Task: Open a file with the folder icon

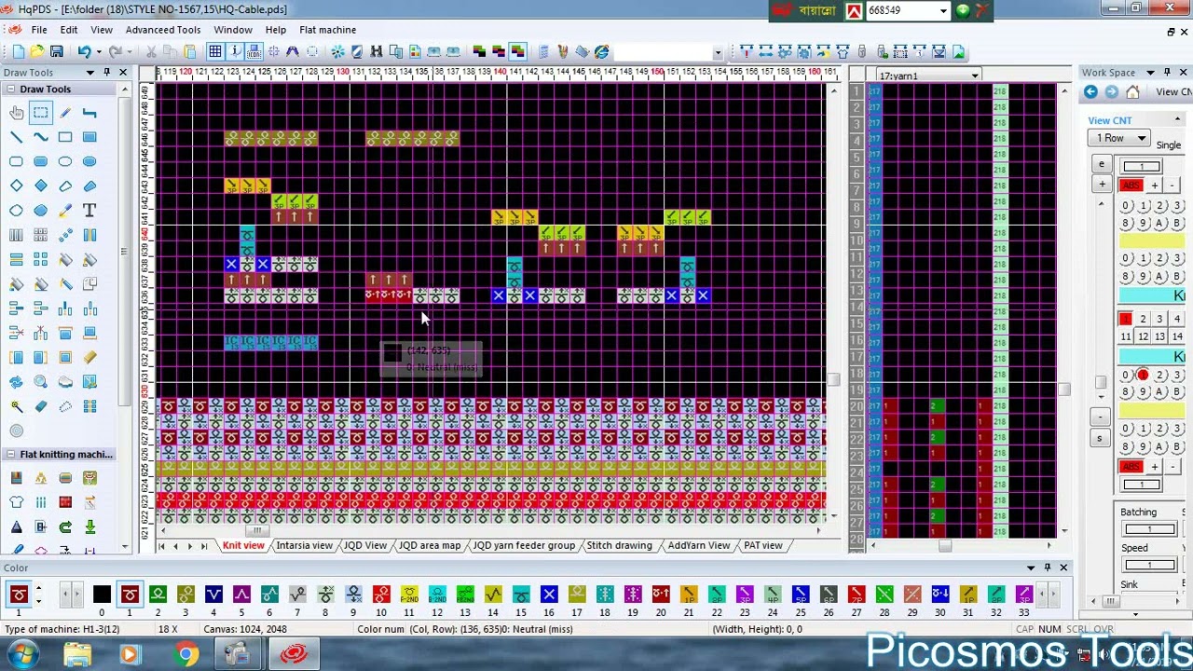Action: pos(37,52)
